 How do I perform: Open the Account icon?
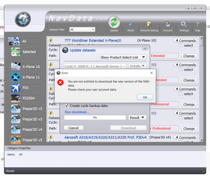coord(168,24)
